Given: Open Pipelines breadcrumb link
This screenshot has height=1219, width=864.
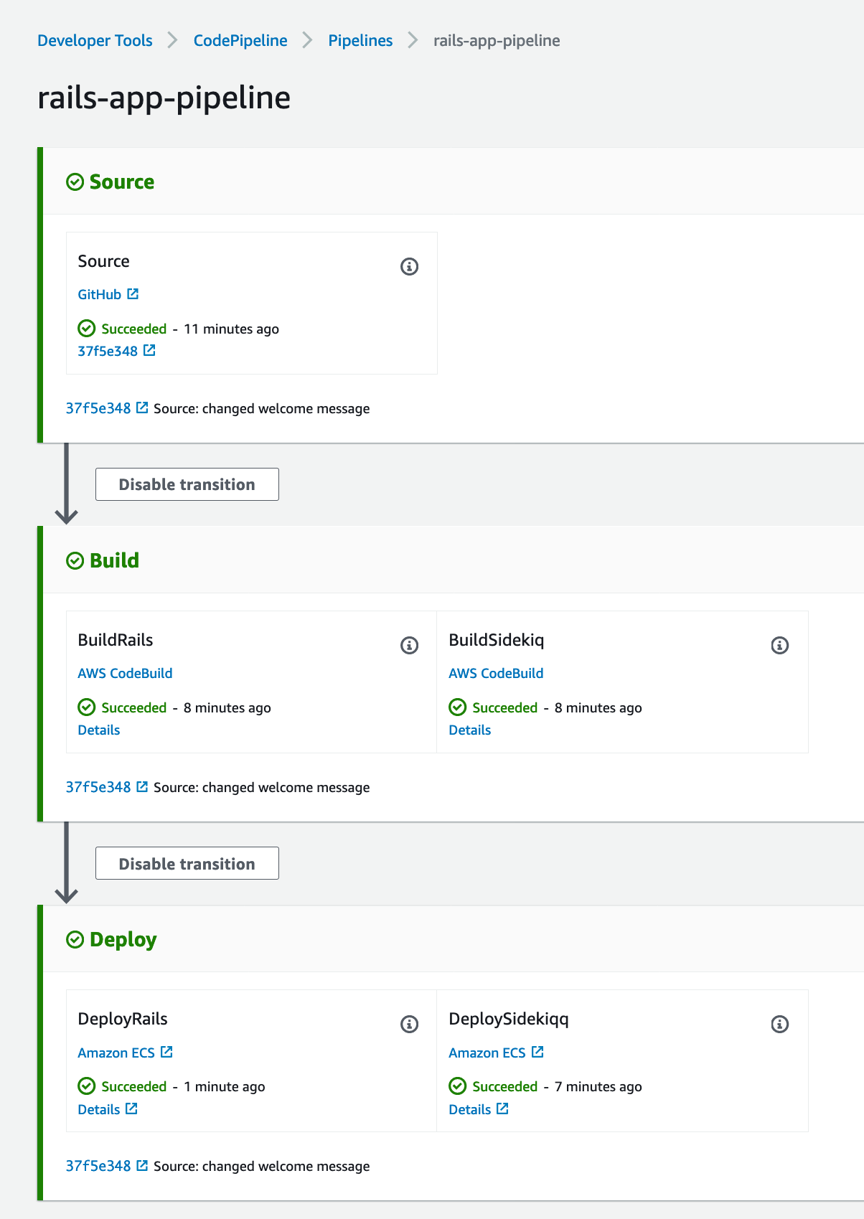Looking at the screenshot, I should point(360,41).
